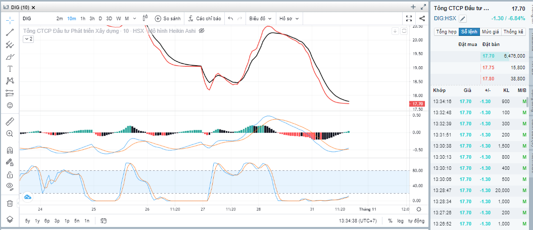The height and width of the screenshot is (230, 533).
Task: Open the candlestick chart style picker
Action: (x=144, y=18)
